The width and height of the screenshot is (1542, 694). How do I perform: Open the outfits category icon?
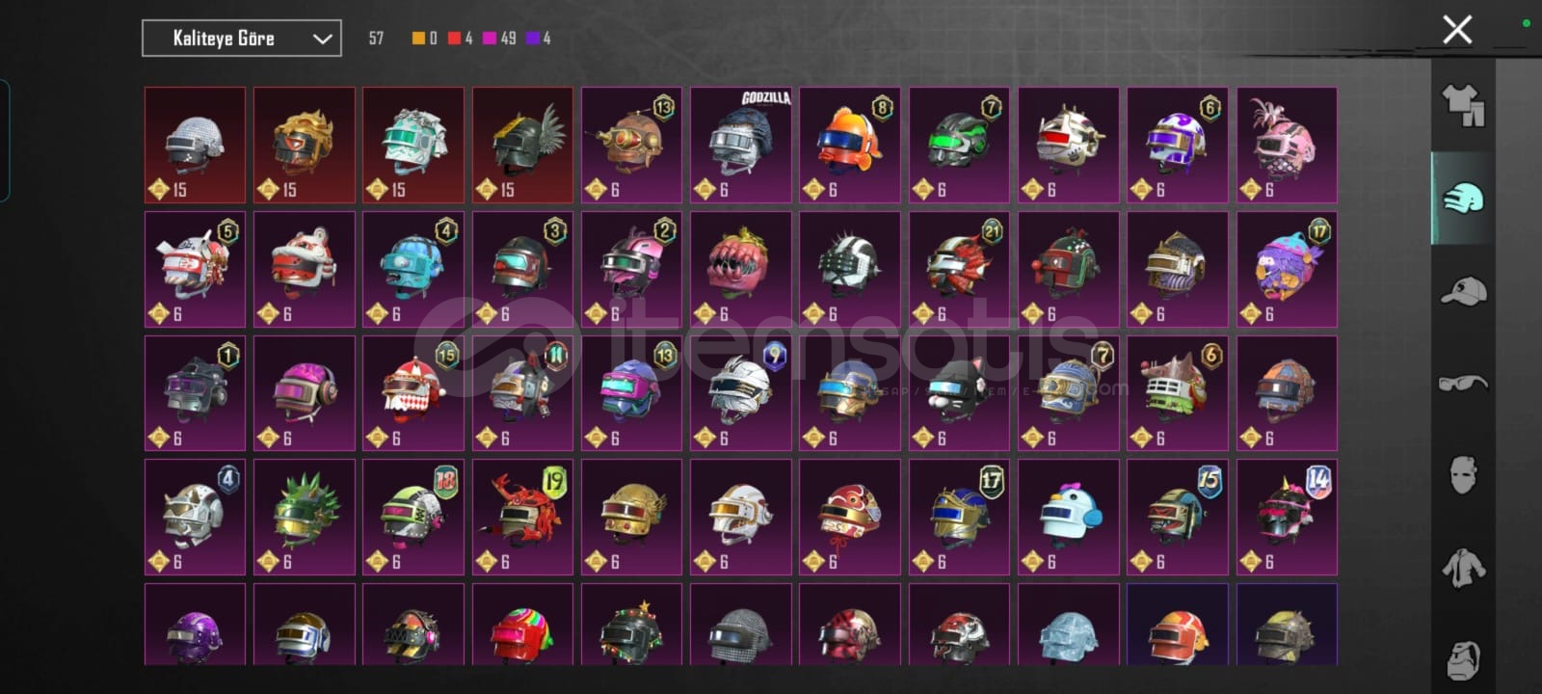coord(1463,105)
